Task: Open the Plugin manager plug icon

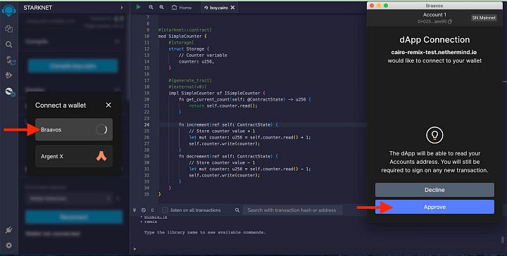Action: click(x=9, y=230)
